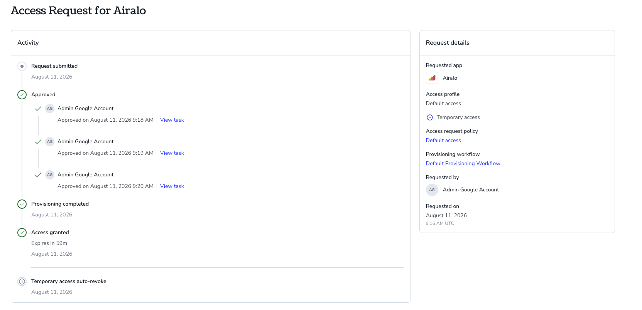Click the Access Request for Airalo heading
Image resolution: width=642 pixels, height=310 pixels.
78,10
